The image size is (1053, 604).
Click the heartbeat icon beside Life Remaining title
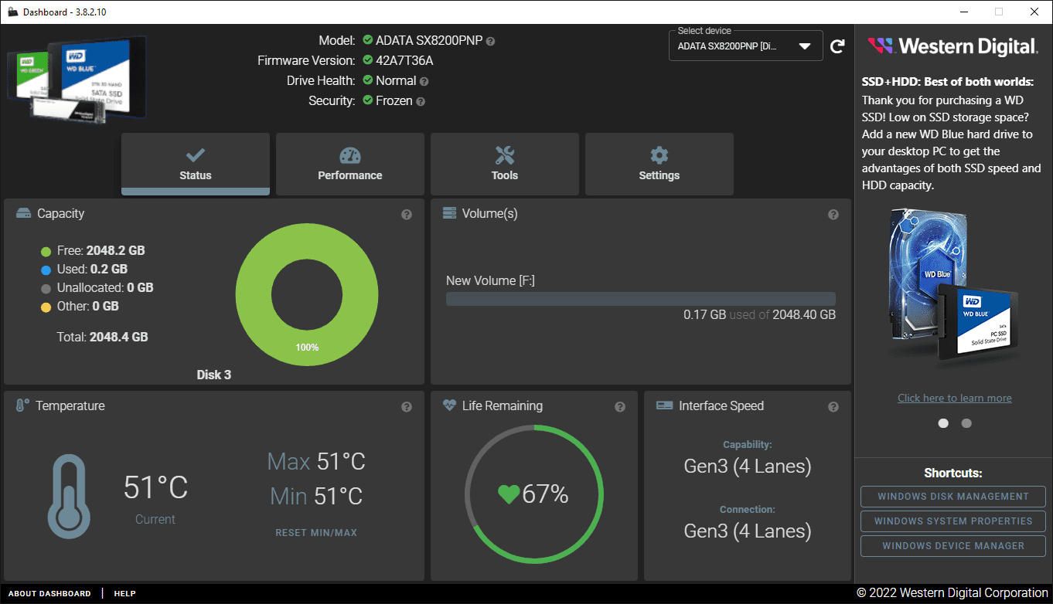tap(449, 405)
